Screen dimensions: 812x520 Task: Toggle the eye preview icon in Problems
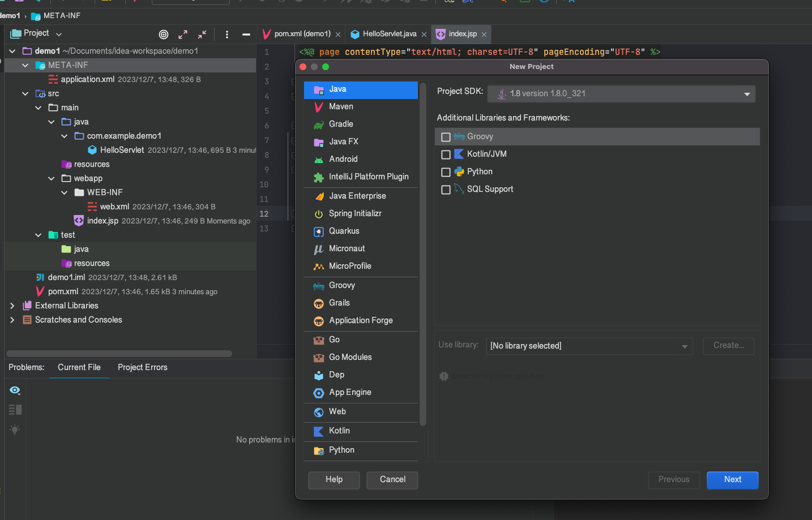[x=15, y=390]
